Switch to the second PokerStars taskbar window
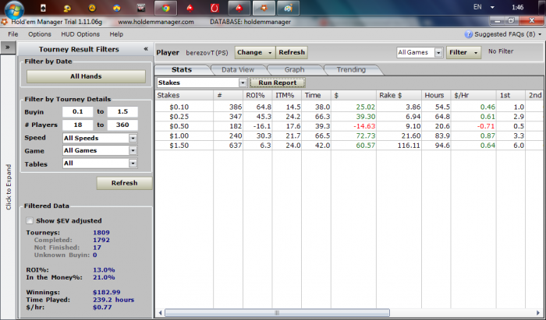Image resolution: width=546 pixels, height=320 pixels. 239,8
